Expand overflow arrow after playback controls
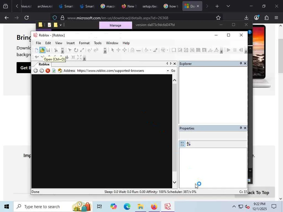Screen dimensions: 283x212 (246, 51)
